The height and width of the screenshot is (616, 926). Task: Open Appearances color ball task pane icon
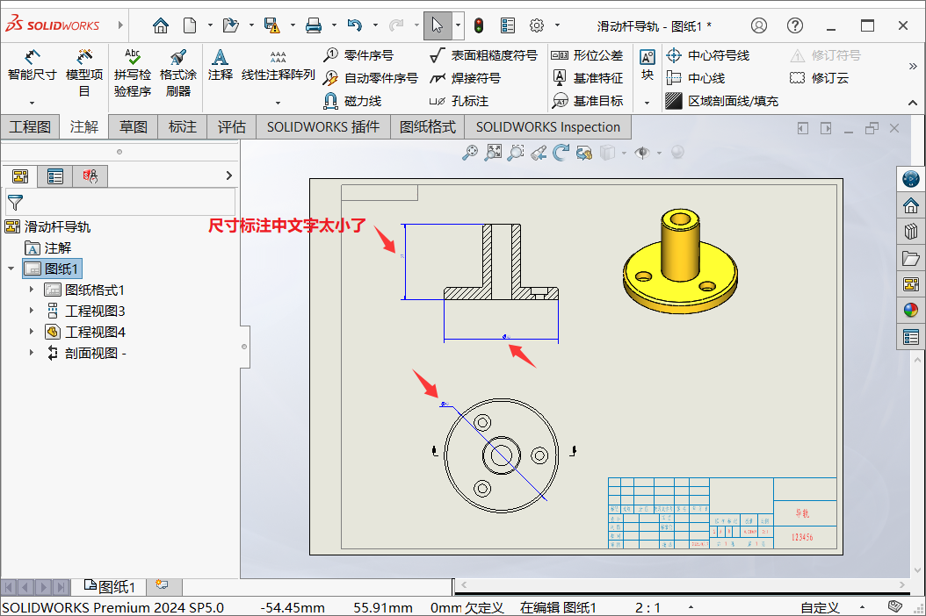[911, 311]
